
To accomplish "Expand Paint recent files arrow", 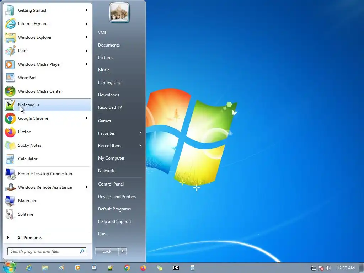I will [87, 50].
